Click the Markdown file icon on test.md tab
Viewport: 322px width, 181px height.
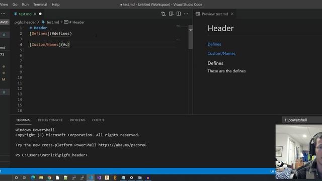pyautogui.click(x=16, y=14)
